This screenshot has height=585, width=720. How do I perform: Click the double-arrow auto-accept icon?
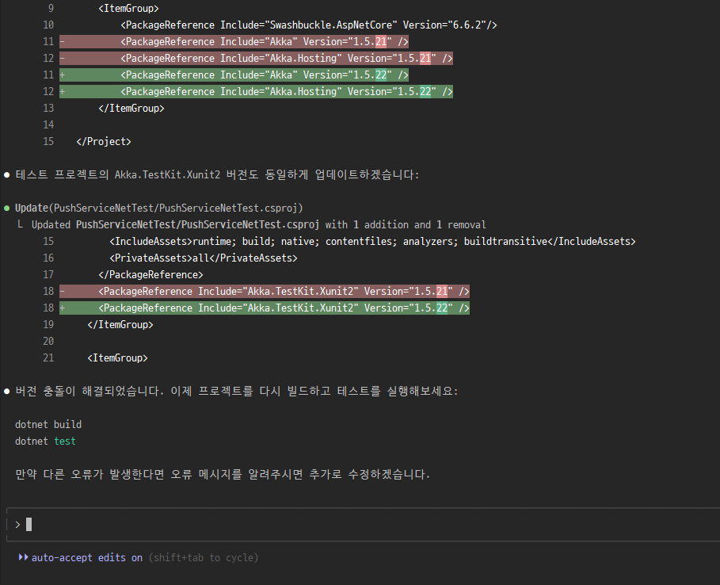coord(23,557)
